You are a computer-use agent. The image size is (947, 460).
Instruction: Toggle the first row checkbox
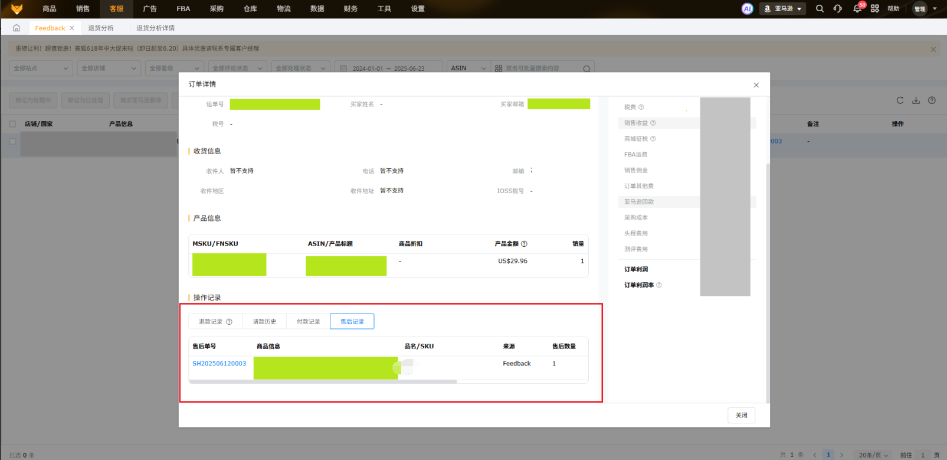(x=12, y=141)
